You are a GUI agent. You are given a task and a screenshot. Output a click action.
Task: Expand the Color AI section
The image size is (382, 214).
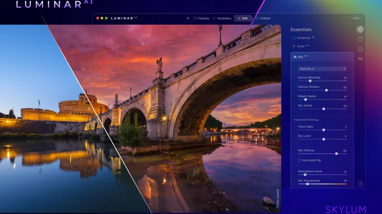[302, 46]
